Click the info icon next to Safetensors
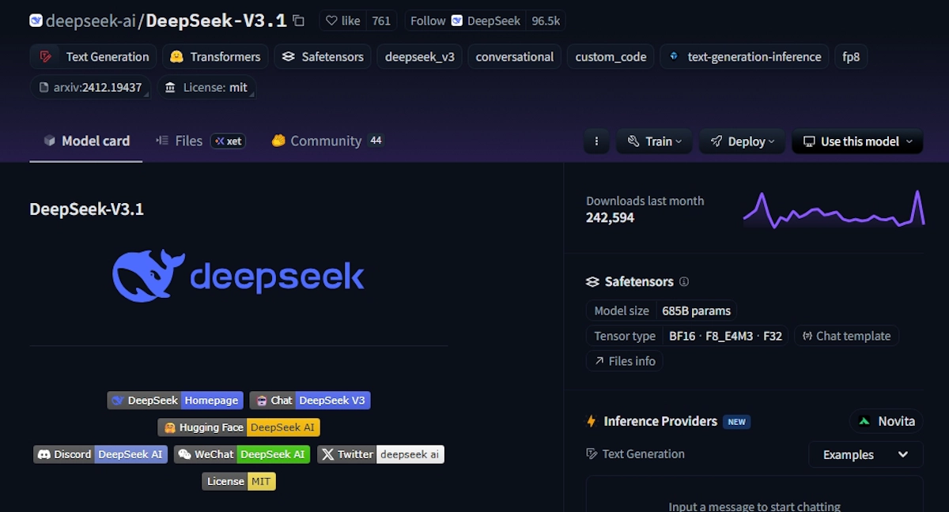Screen dimensions: 949x512 683,281
